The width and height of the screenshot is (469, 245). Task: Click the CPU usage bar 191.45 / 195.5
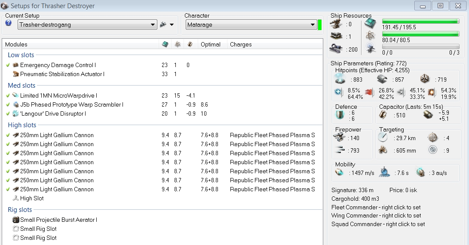click(x=420, y=21)
